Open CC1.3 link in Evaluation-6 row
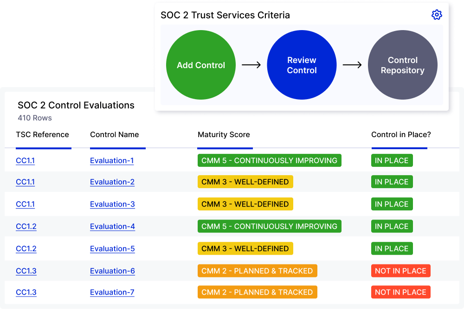 [26, 271]
